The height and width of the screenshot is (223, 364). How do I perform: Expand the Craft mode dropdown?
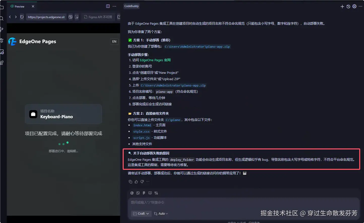click(x=141, y=213)
